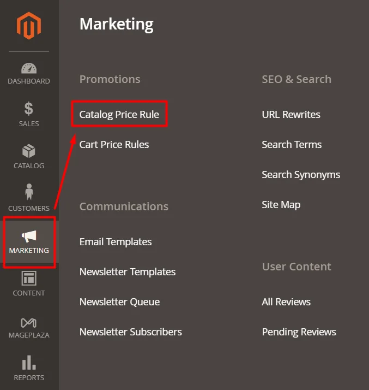Open Catalog Price Rule
This screenshot has width=369, height=390.
(119, 115)
